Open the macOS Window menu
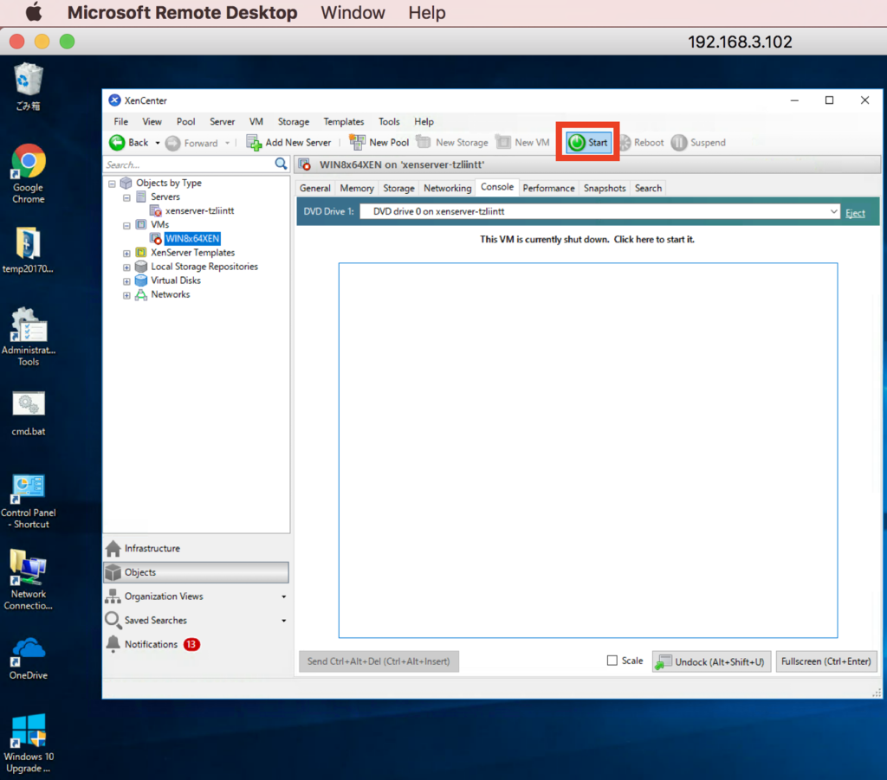This screenshot has width=887, height=780. click(353, 12)
